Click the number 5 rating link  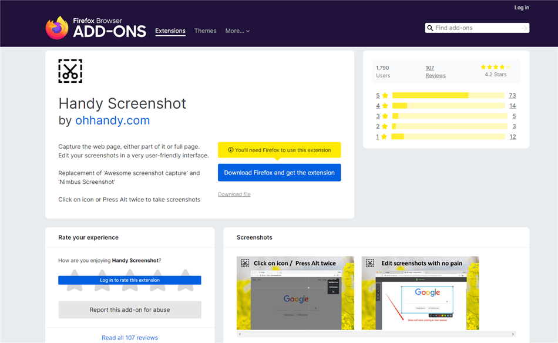click(x=378, y=95)
